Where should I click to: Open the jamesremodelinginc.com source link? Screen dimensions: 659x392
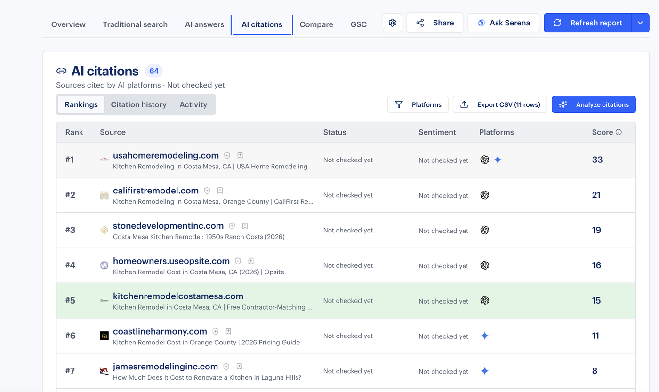click(x=165, y=367)
